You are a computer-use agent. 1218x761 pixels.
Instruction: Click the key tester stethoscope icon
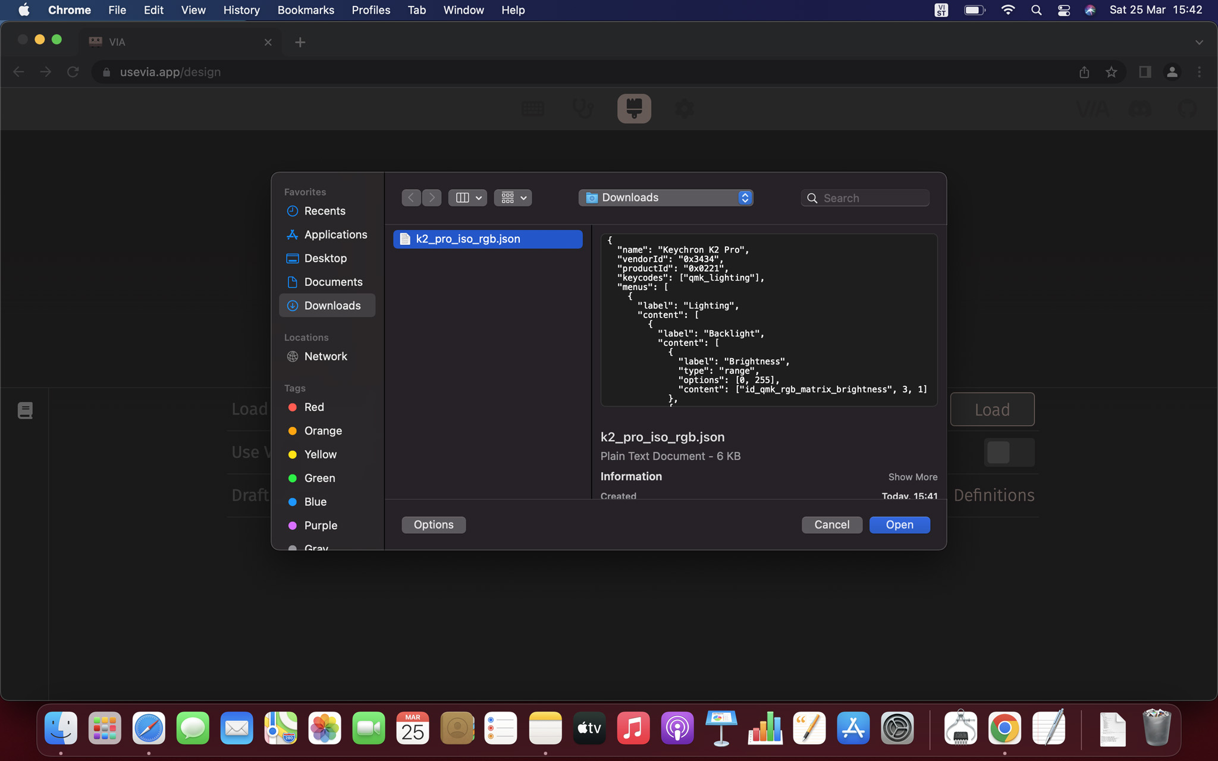[x=583, y=109]
